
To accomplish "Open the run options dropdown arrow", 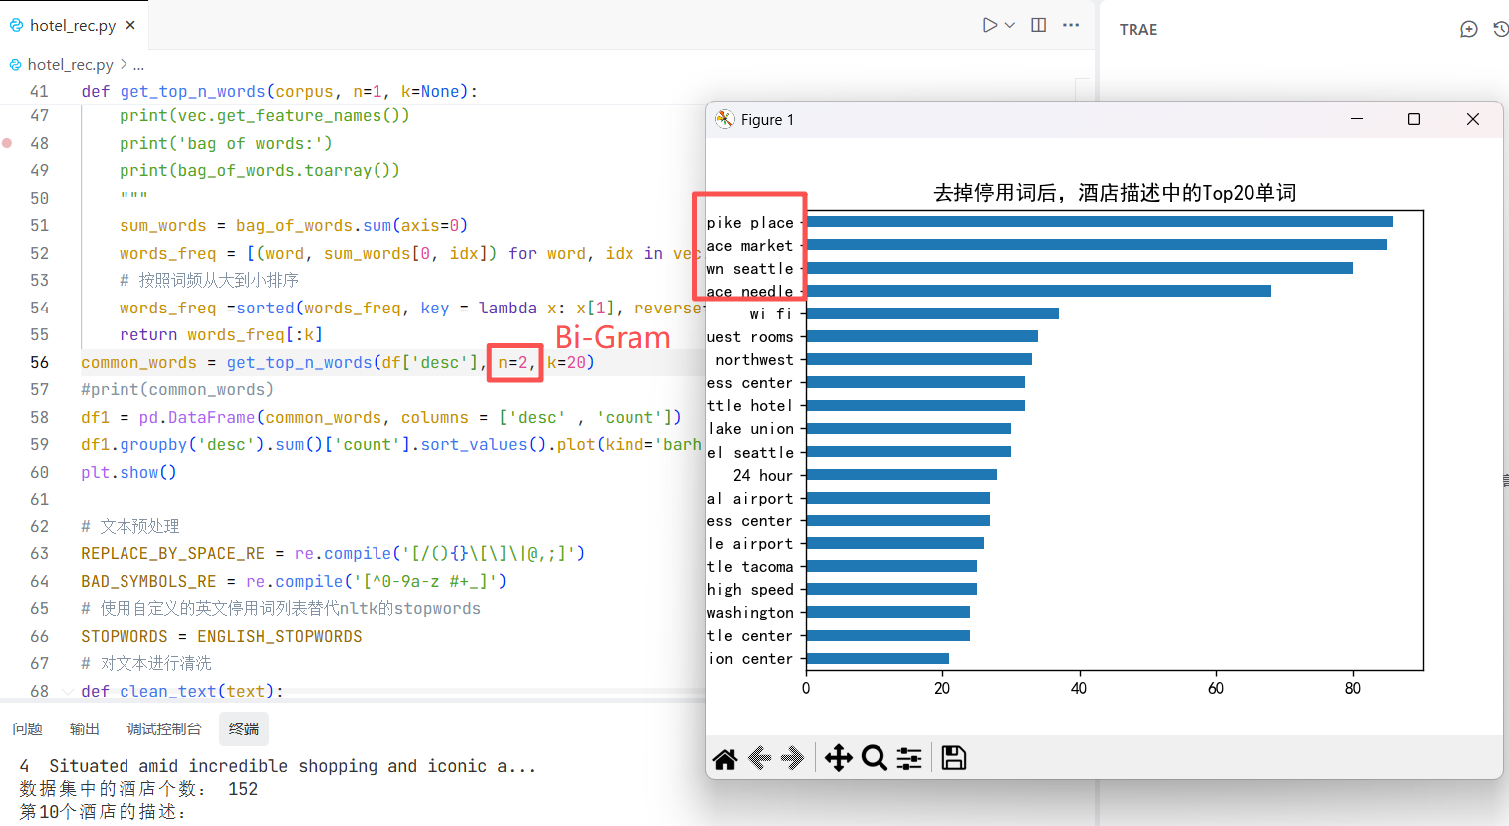I will coord(1010,25).
